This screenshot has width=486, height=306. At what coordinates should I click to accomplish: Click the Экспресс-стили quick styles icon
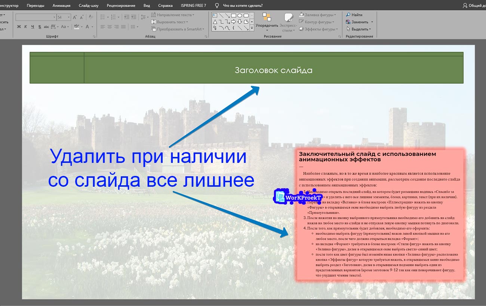(x=288, y=18)
